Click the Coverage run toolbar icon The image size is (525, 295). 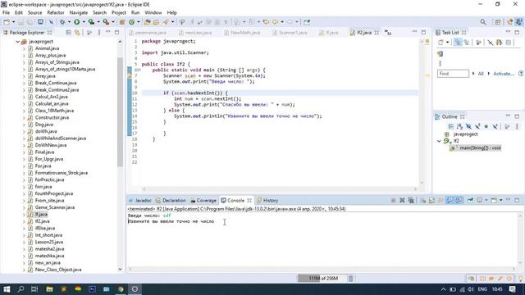click(91, 22)
